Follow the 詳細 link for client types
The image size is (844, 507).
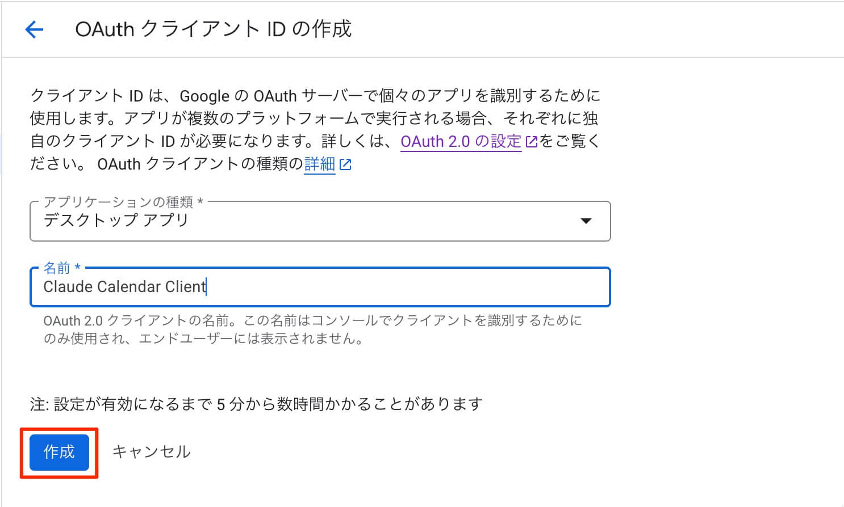point(320,164)
